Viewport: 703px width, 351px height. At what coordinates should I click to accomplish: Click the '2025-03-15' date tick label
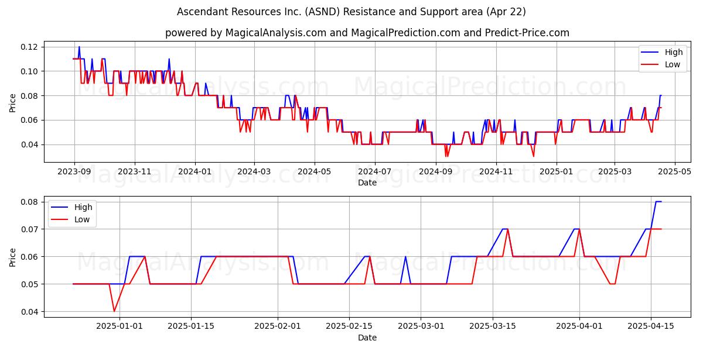tap(492, 326)
